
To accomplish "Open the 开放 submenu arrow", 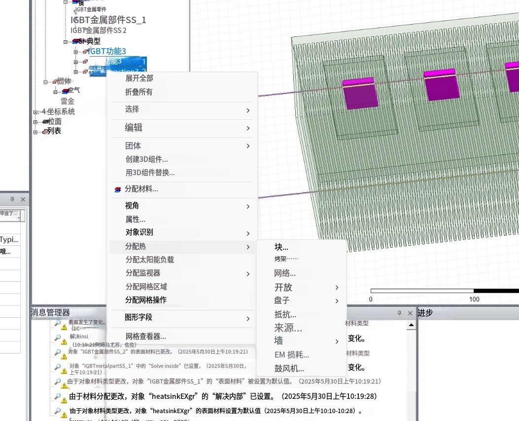I will click(337, 288).
